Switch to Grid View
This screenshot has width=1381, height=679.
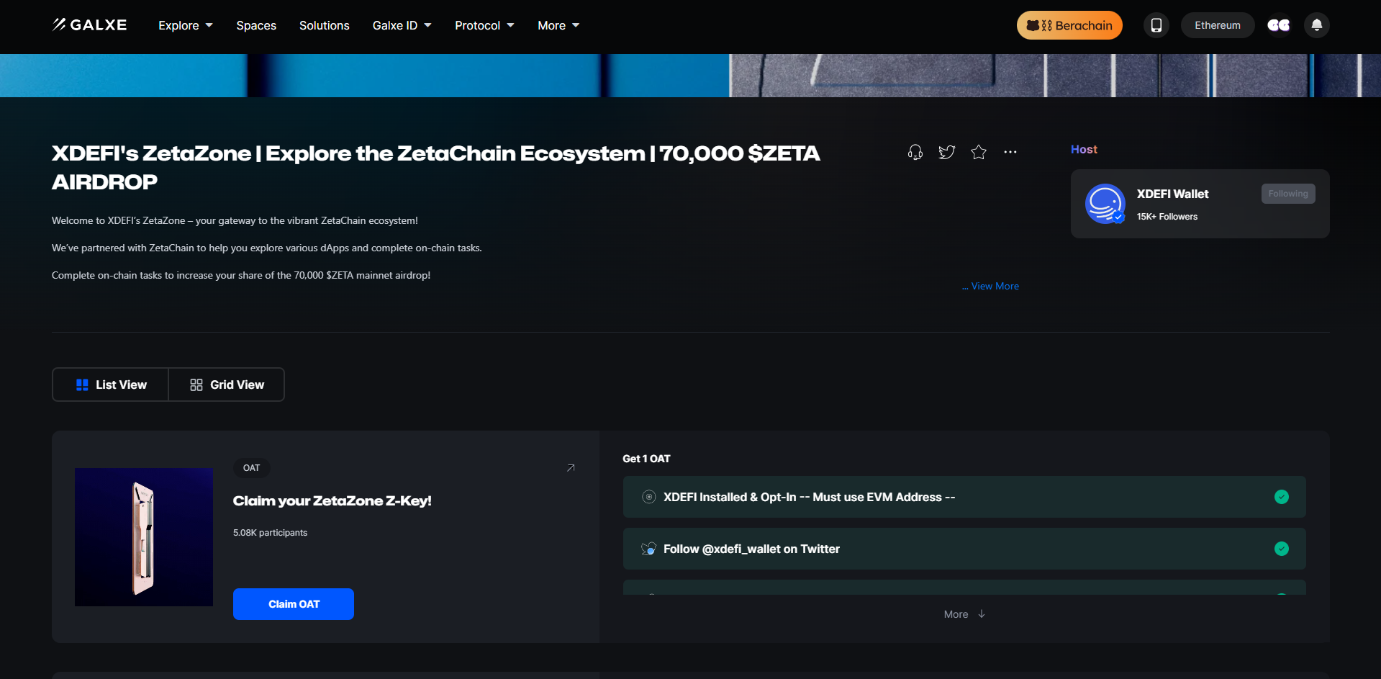click(227, 385)
